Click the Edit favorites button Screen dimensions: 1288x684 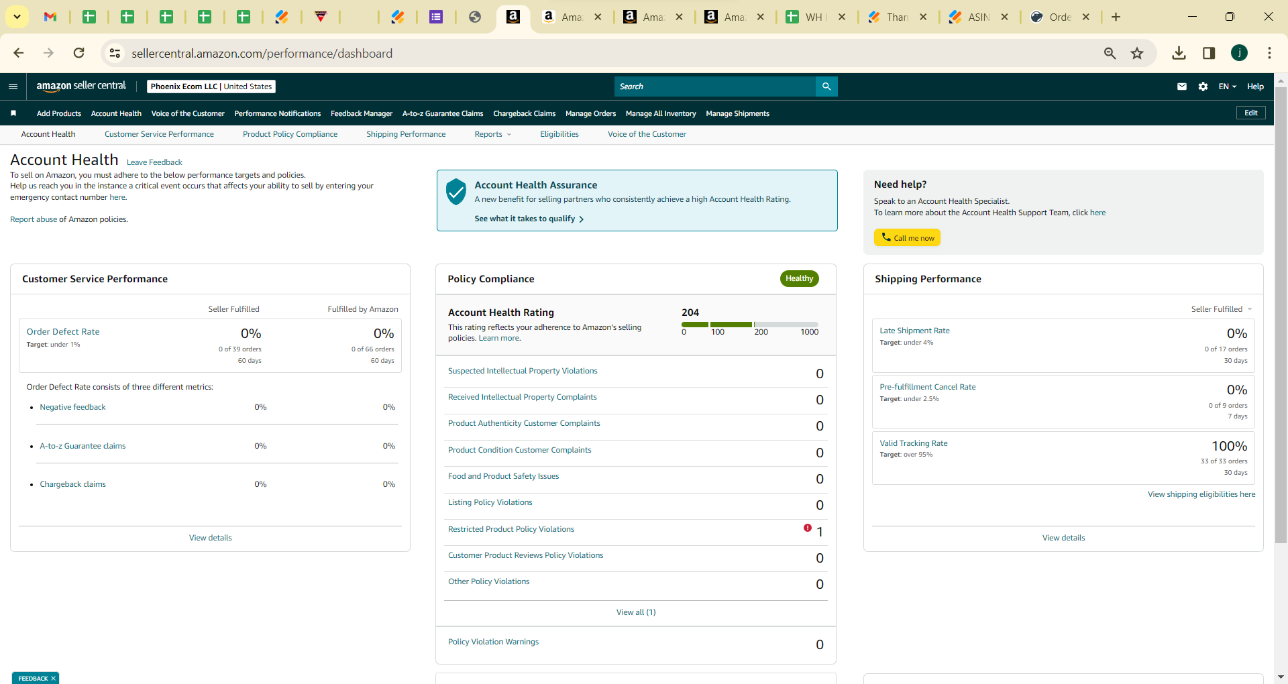click(x=1251, y=113)
